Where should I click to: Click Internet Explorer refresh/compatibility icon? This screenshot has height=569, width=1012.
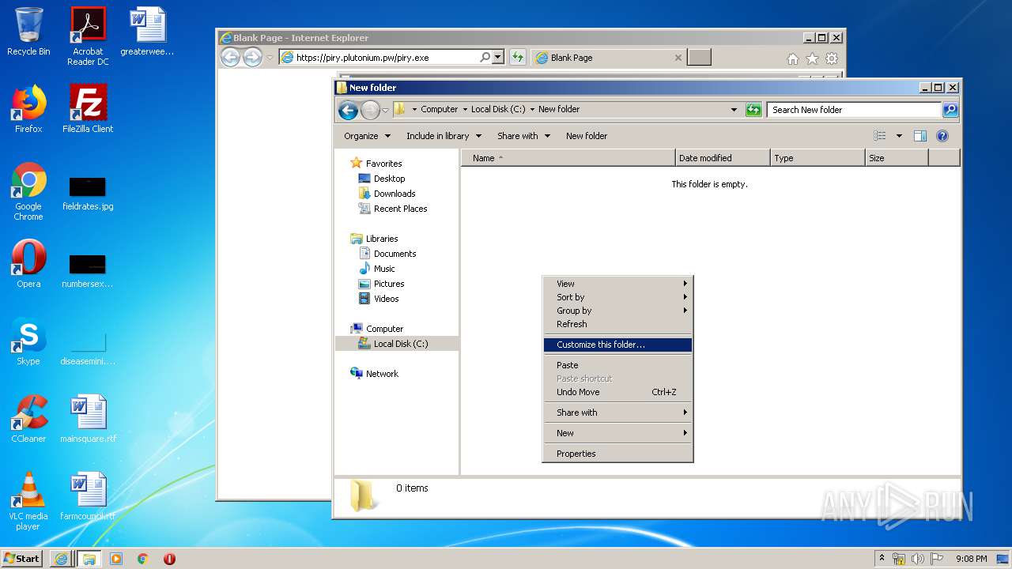point(517,57)
